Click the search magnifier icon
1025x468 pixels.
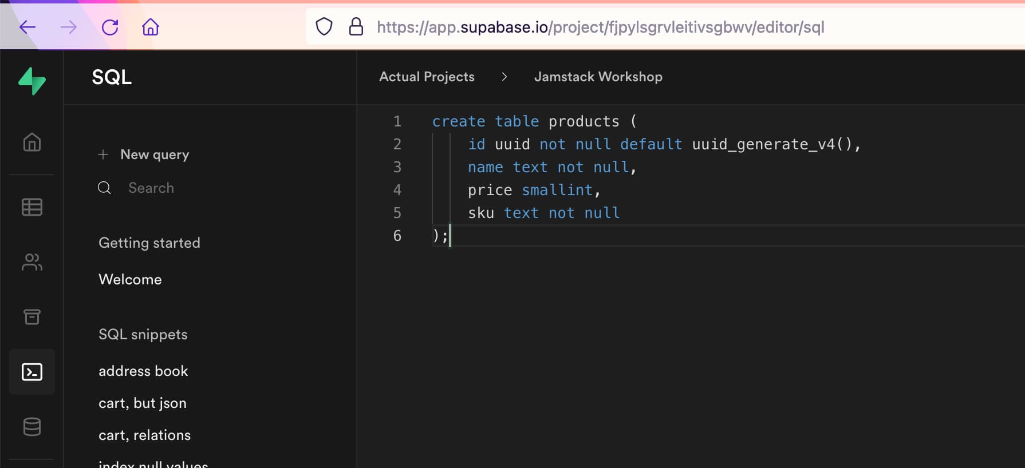click(x=104, y=188)
